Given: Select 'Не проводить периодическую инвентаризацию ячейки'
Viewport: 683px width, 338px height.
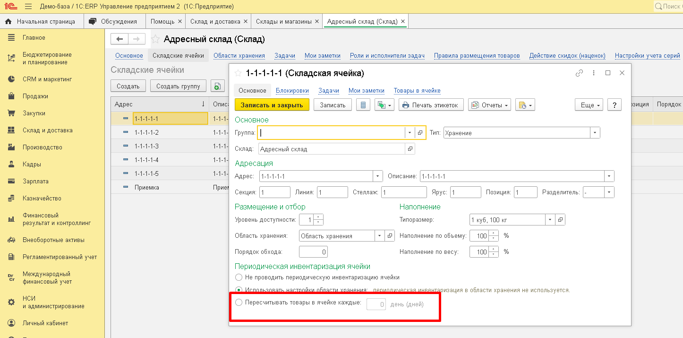Looking at the screenshot, I should click(x=239, y=277).
